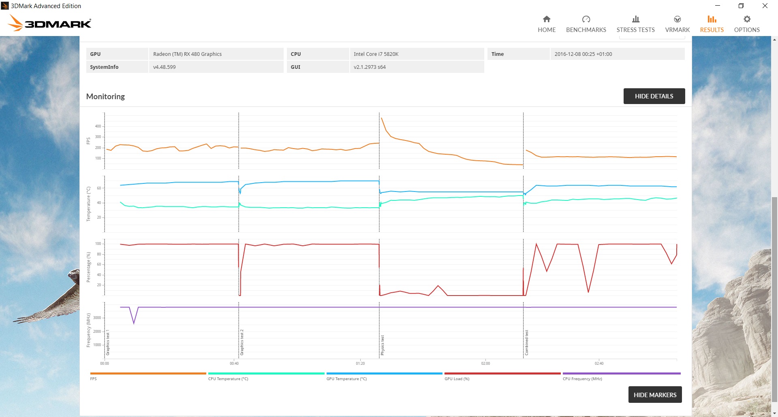Toggle CPU Temperature legend green bar

pyautogui.click(x=266, y=373)
